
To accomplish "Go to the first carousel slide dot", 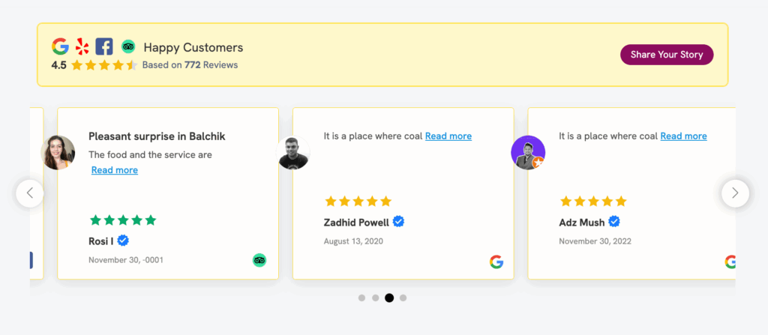I will (x=361, y=298).
